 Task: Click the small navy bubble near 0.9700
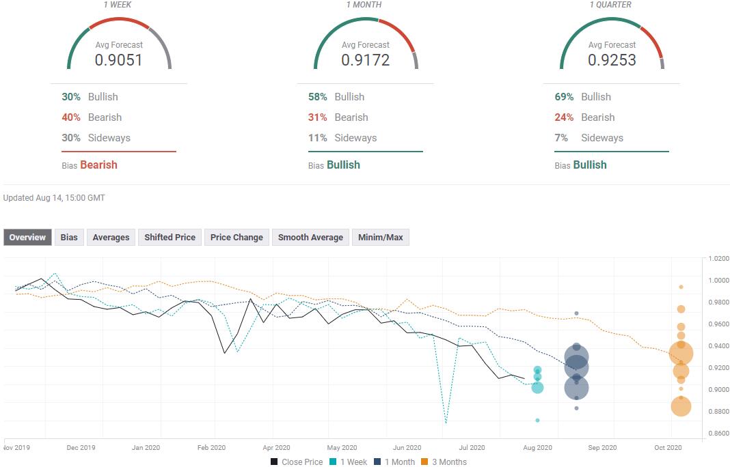[576, 313]
